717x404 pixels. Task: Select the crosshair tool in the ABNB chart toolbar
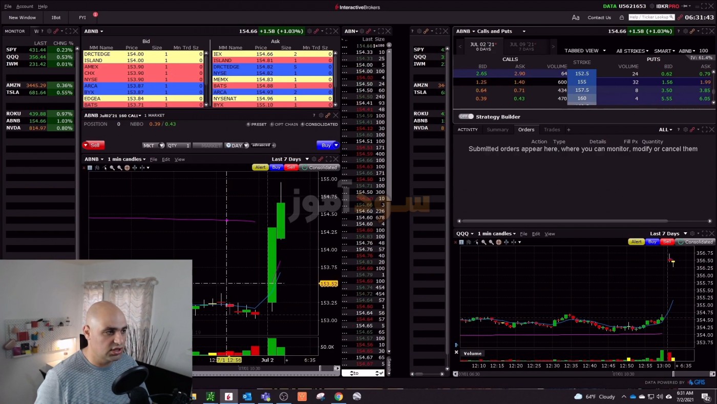(x=127, y=168)
